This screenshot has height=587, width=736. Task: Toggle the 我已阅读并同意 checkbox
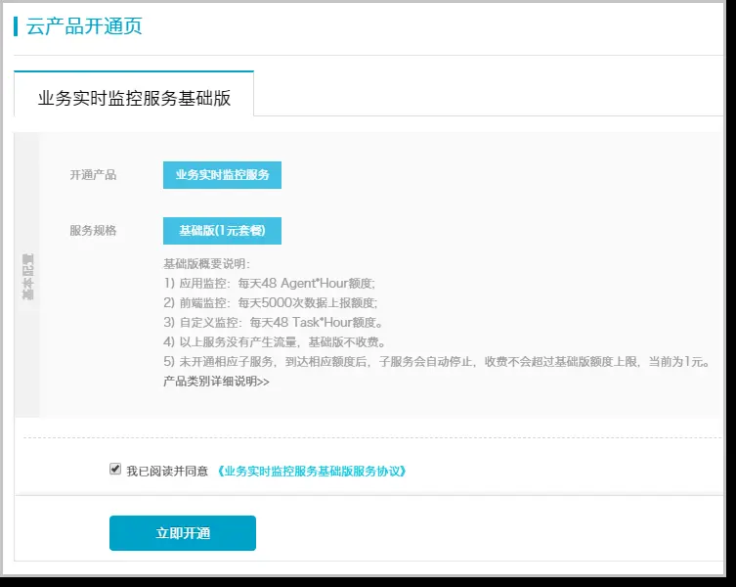click(x=115, y=469)
